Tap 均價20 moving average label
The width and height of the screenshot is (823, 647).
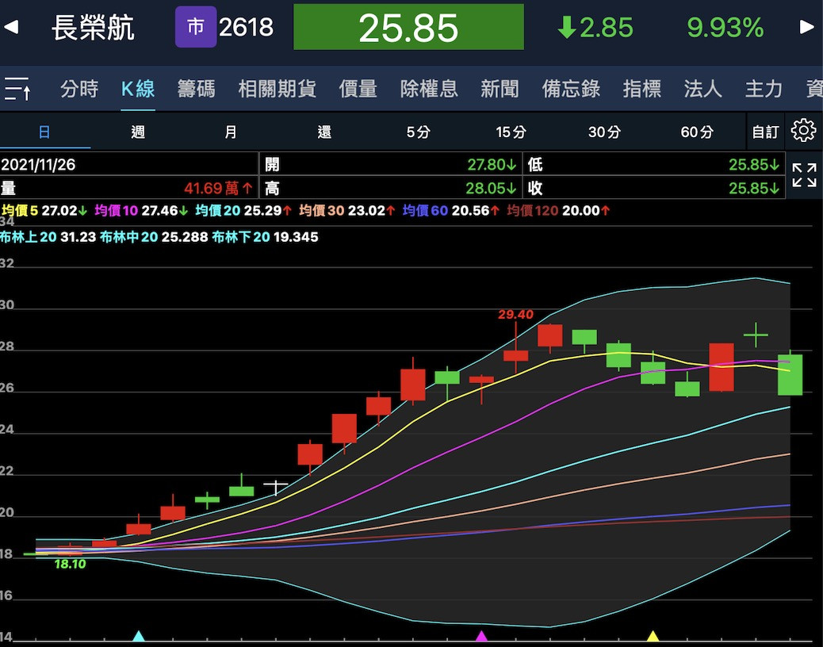coord(218,210)
